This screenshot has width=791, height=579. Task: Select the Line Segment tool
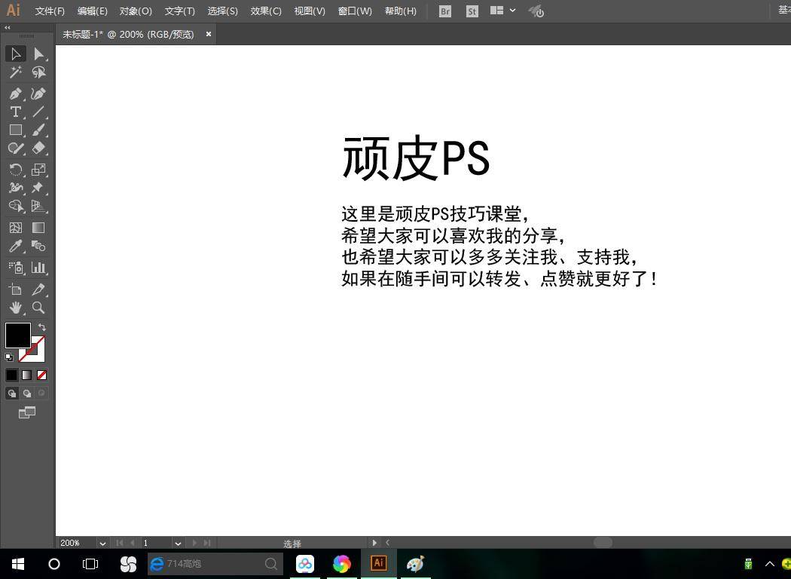(x=38, y=112)
